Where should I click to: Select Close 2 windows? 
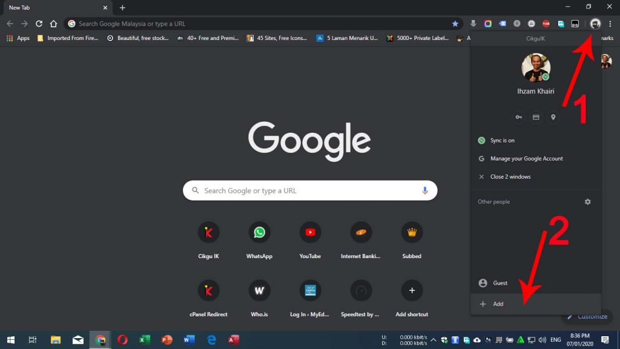pyautogui.click(x=536, y=177)
